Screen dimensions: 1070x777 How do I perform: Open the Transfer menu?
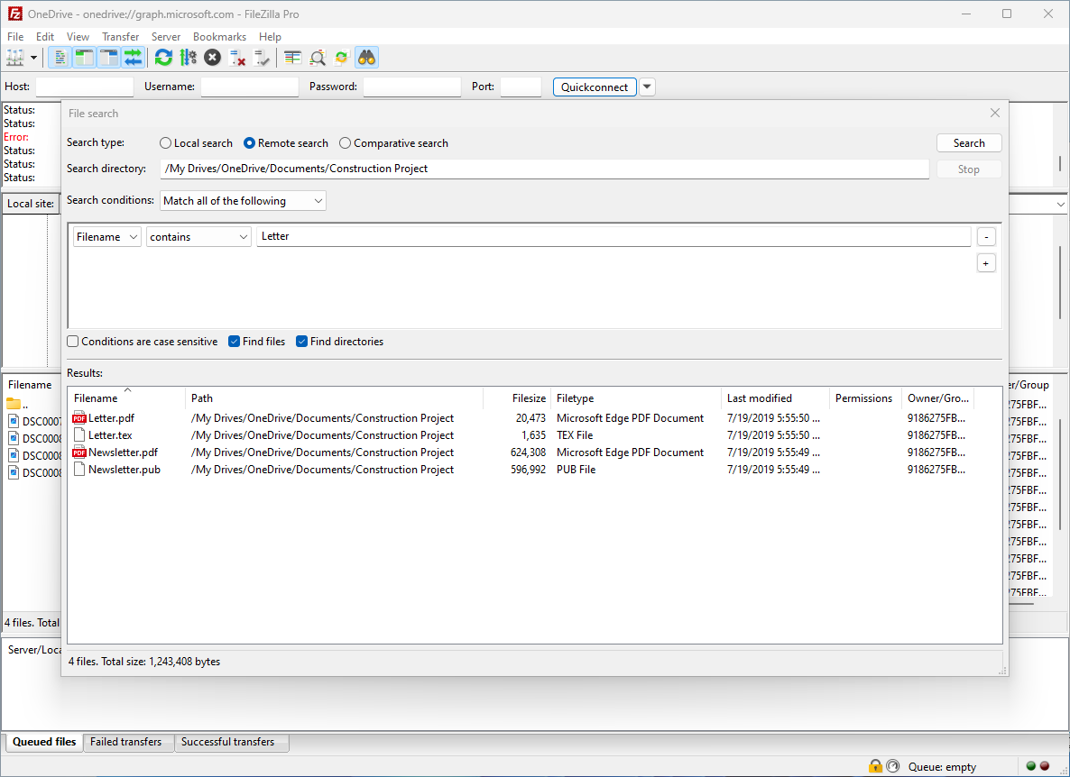coord(120,37)
